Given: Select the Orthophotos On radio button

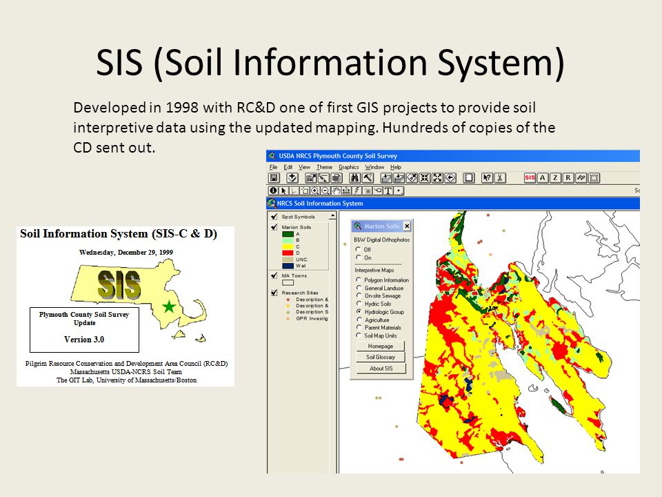Looking at the screenshot, I should 359,257.
